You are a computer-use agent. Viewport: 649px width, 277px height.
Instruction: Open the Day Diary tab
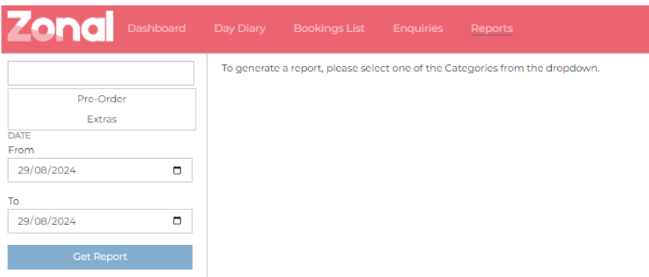(x=240, y=29)
